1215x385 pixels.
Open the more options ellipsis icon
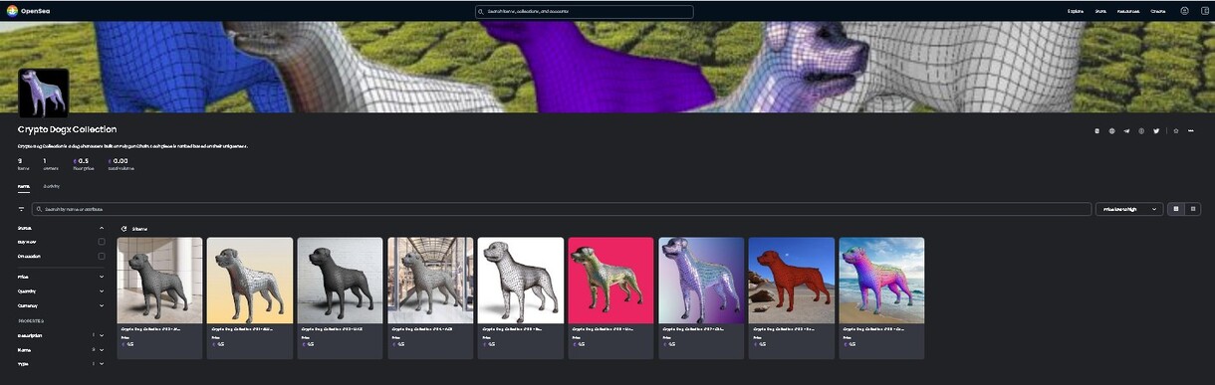(x=1191, y=131)
